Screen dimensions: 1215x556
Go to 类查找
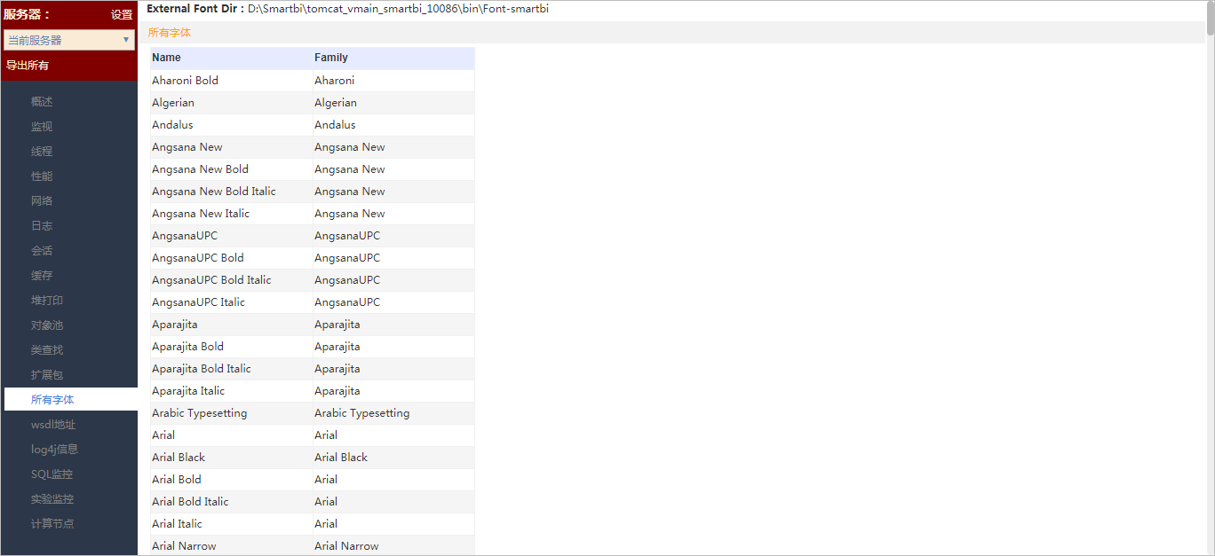(x=47, y=350)
